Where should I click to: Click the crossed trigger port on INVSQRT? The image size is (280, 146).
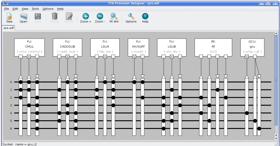(x=134, y=57)
